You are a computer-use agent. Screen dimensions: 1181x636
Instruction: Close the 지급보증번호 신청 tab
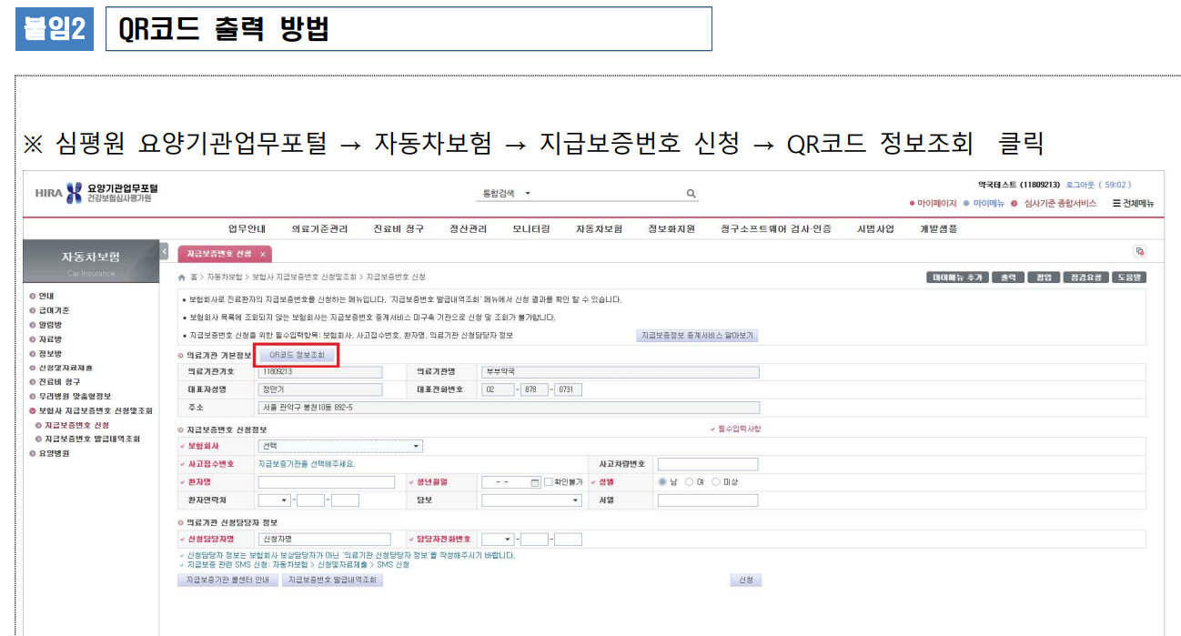pos(262,254)
